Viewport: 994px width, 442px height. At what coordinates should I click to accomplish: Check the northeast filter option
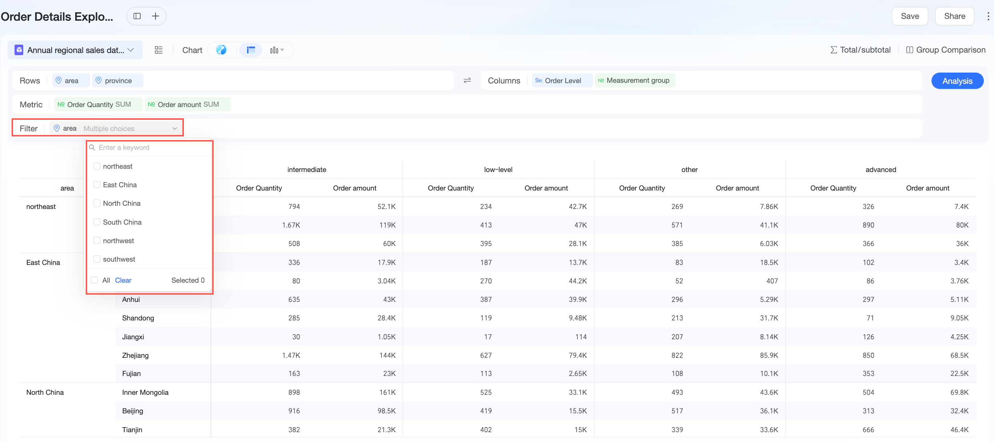(97, 166)
